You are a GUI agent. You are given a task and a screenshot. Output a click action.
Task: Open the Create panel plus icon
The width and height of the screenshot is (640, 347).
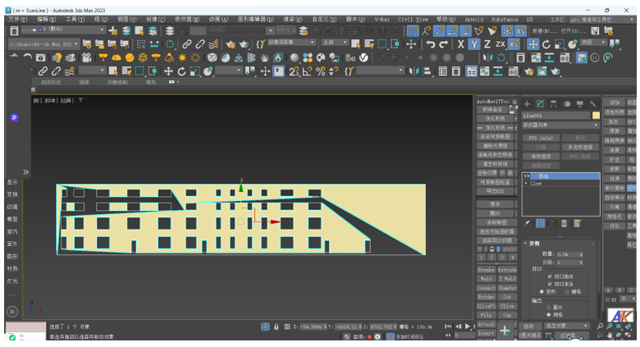[528, 104]
